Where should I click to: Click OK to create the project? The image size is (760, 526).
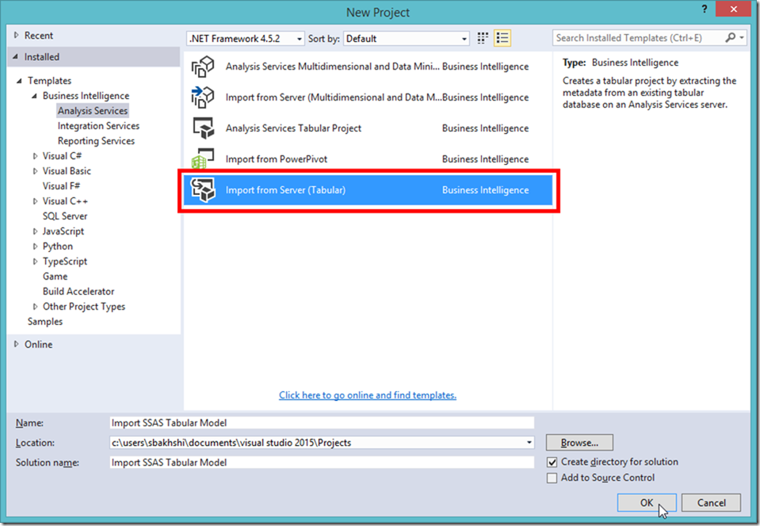coord(647,503)
